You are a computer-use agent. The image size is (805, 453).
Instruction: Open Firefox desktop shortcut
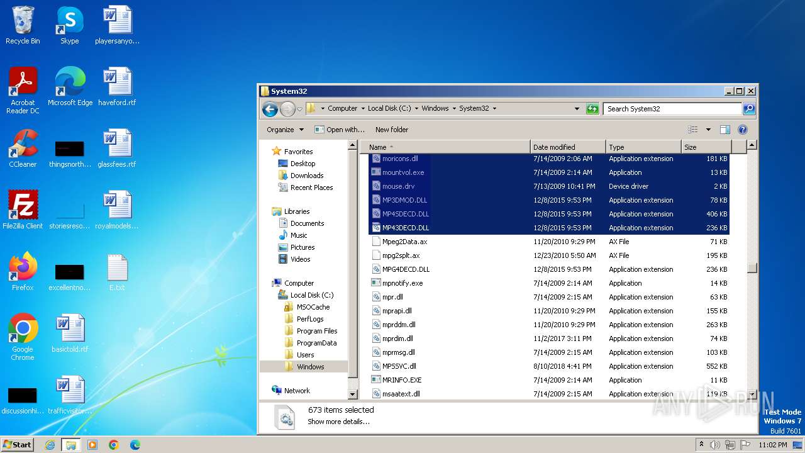pyautogui.click(x=23, y=272)
